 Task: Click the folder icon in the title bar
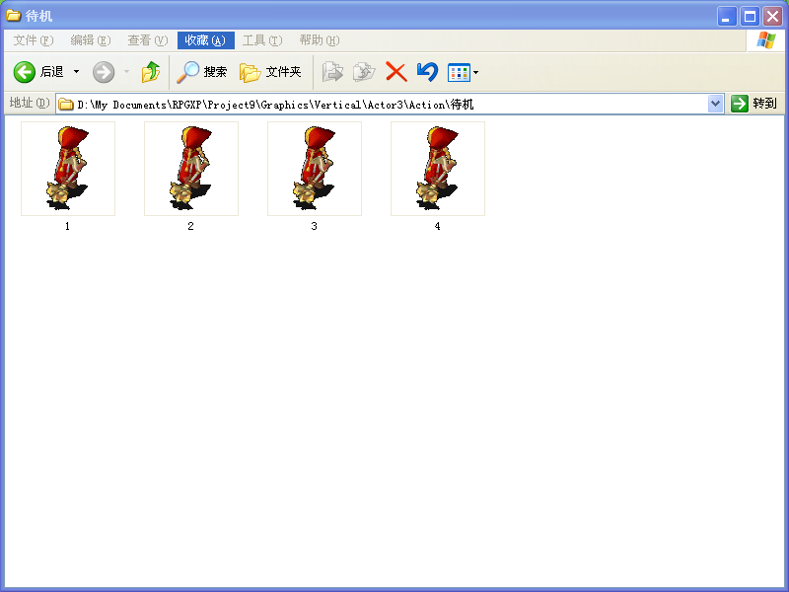tap(13, 16)
